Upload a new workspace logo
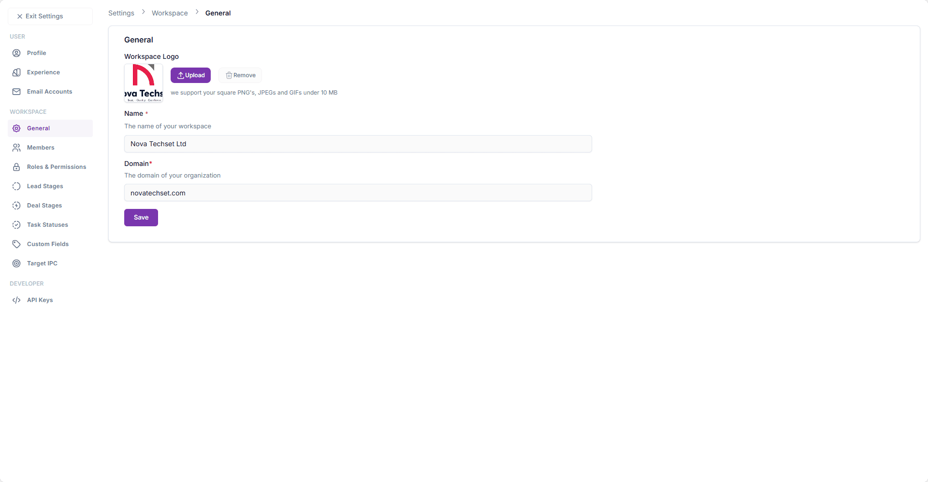 point(190,75)
